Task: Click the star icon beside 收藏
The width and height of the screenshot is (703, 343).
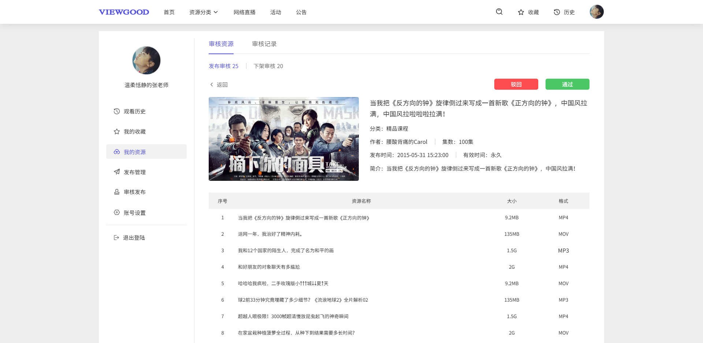Action: point(521,12)
